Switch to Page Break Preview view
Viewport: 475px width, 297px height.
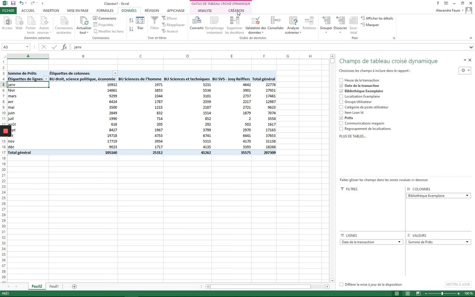coord(418,294)
